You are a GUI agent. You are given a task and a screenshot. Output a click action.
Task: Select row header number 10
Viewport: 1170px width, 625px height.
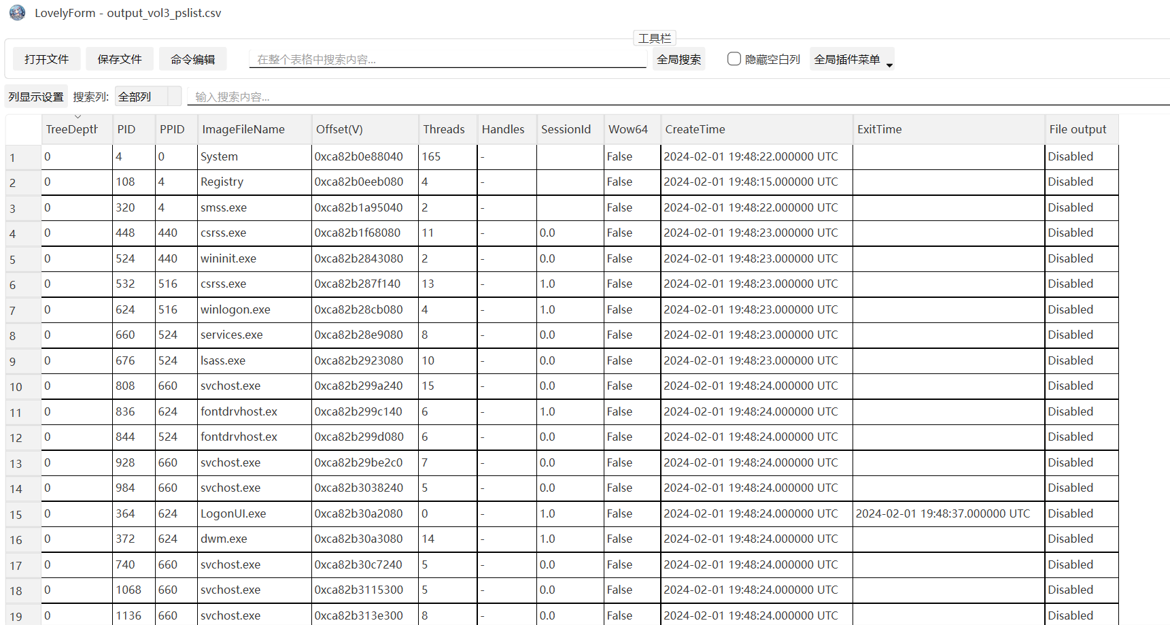coord(23,387)
